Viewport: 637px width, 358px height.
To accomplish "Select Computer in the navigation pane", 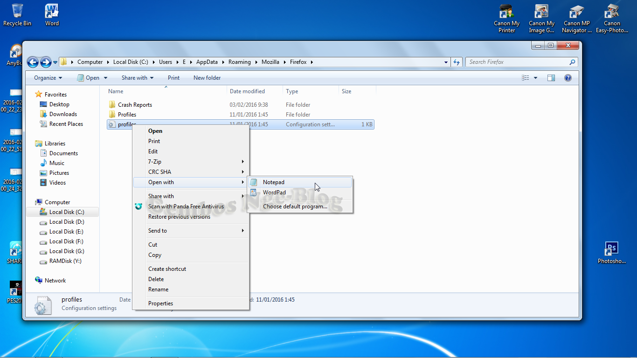I will click(57, 202).
